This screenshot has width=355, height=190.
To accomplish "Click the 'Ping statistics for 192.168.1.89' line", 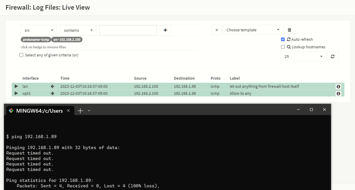I will pos(50,180).
